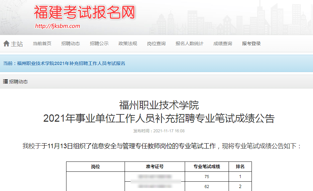313x191 pixels.
Task: Click the home icon beside 主站
Action: pyautogui.click(x=6, y=43)
